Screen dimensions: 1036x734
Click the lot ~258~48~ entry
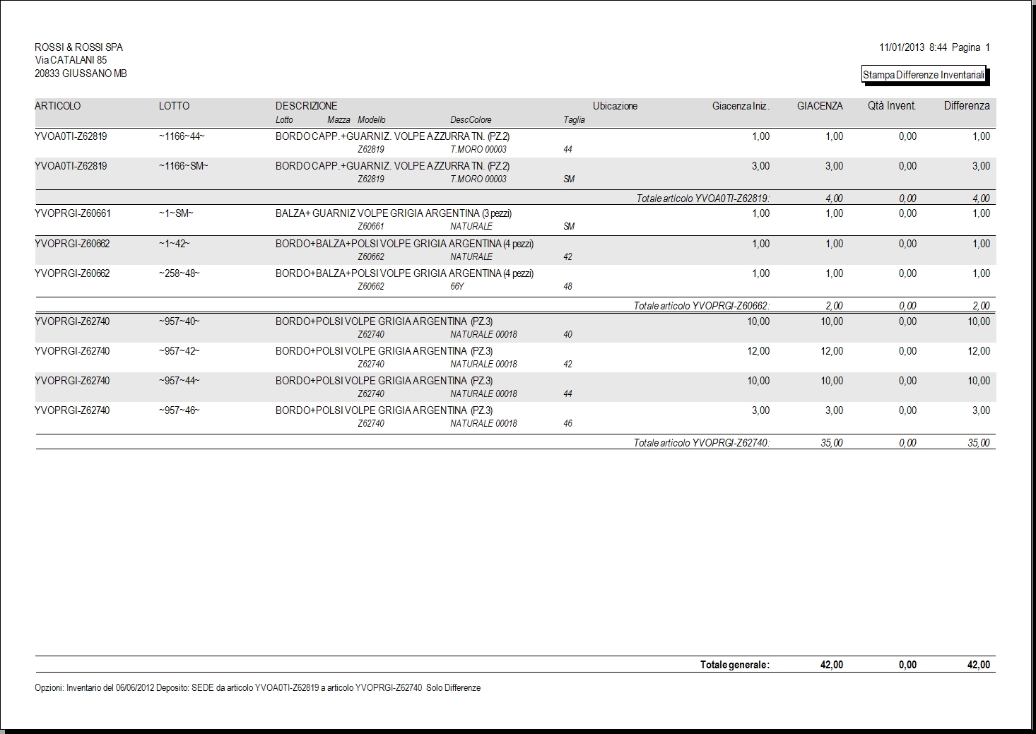[x=179, y=273]
